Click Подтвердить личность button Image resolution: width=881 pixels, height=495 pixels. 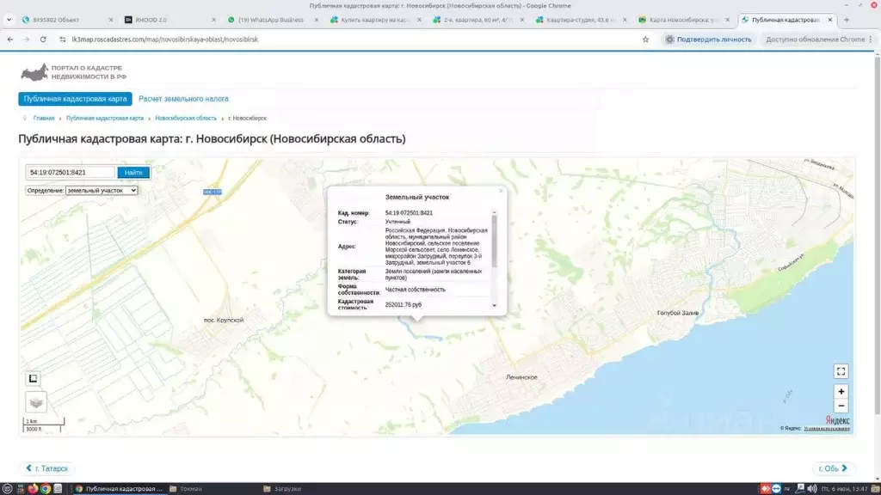point(709,40)
